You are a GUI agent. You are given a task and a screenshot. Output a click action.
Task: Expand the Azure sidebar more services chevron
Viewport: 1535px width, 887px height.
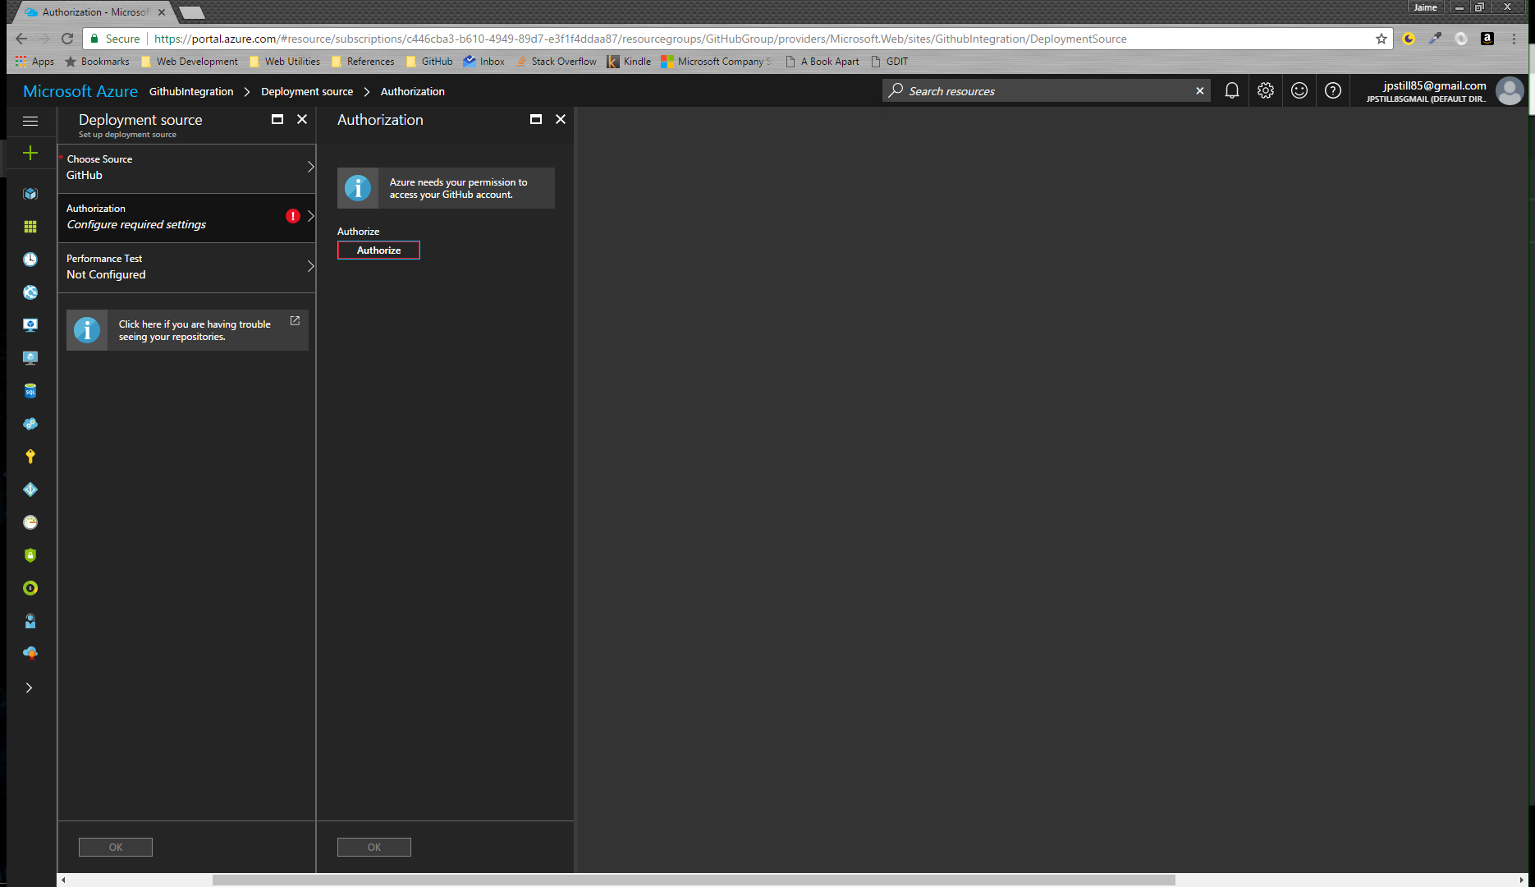click(29, 688)
